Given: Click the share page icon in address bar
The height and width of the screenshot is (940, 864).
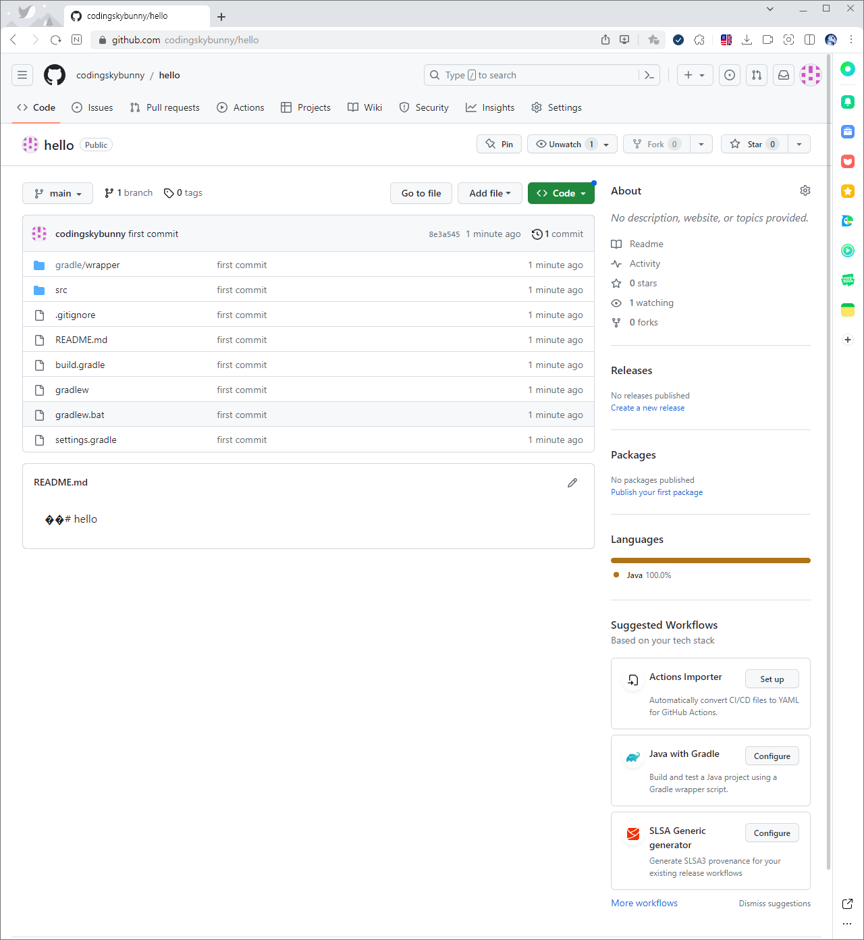Looking at the screenshot, I should 605,40.
